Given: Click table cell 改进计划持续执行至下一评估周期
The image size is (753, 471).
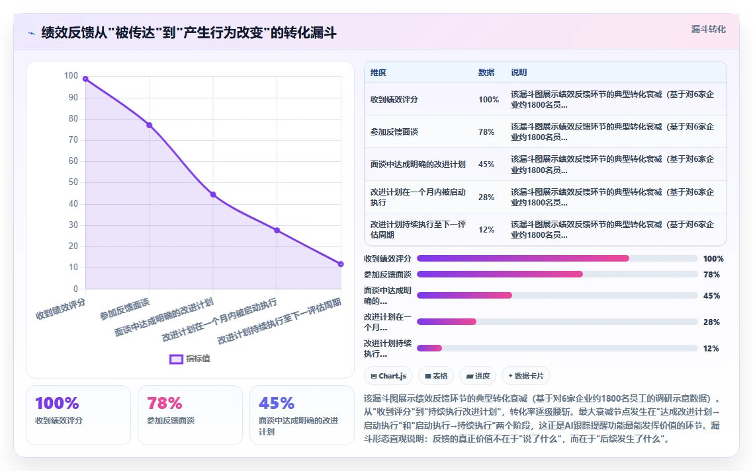Looking at the screenshot, I should click(x=418, y=230).
